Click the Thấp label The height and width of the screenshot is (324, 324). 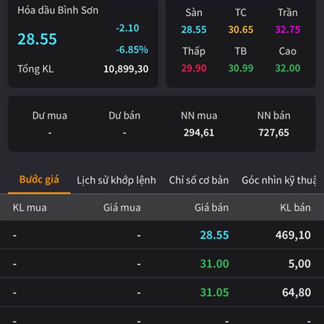pos(194,51)
